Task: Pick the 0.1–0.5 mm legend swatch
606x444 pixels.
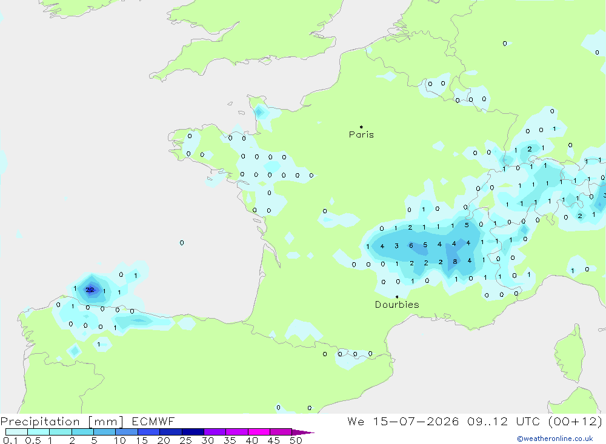Action: [16, 432]
